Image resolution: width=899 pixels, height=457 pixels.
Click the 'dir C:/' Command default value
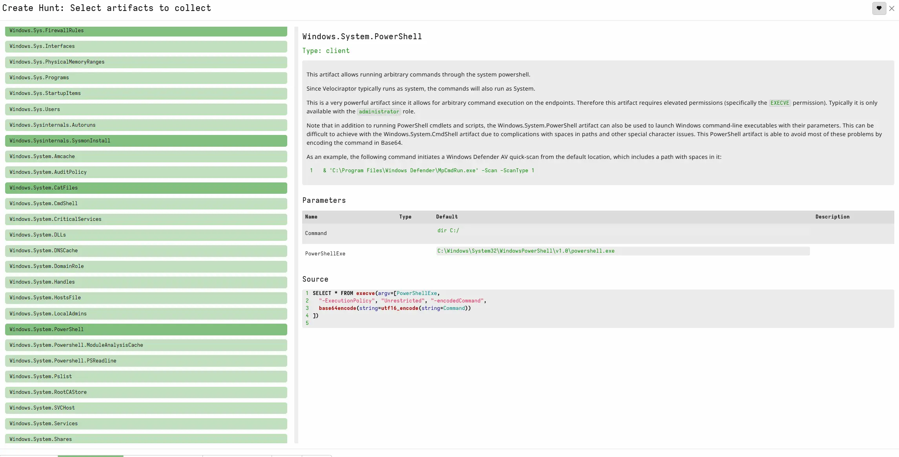(x=448, y=231)
